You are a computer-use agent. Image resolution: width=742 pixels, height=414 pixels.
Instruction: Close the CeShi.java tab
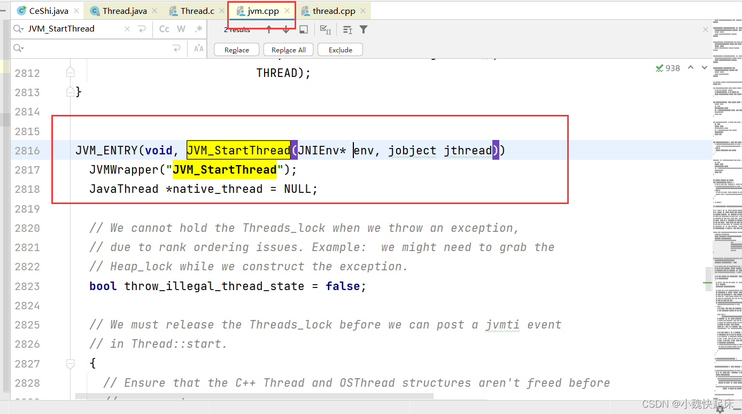[x=76, y=11]
